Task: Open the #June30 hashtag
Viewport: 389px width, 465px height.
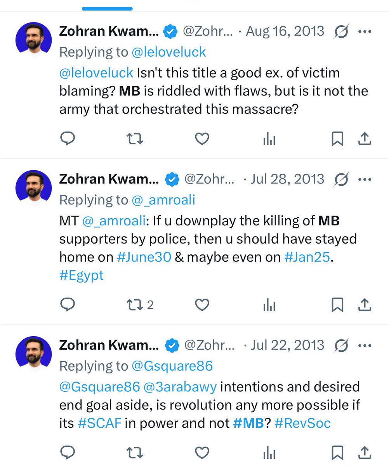Action: coord(144,257)
